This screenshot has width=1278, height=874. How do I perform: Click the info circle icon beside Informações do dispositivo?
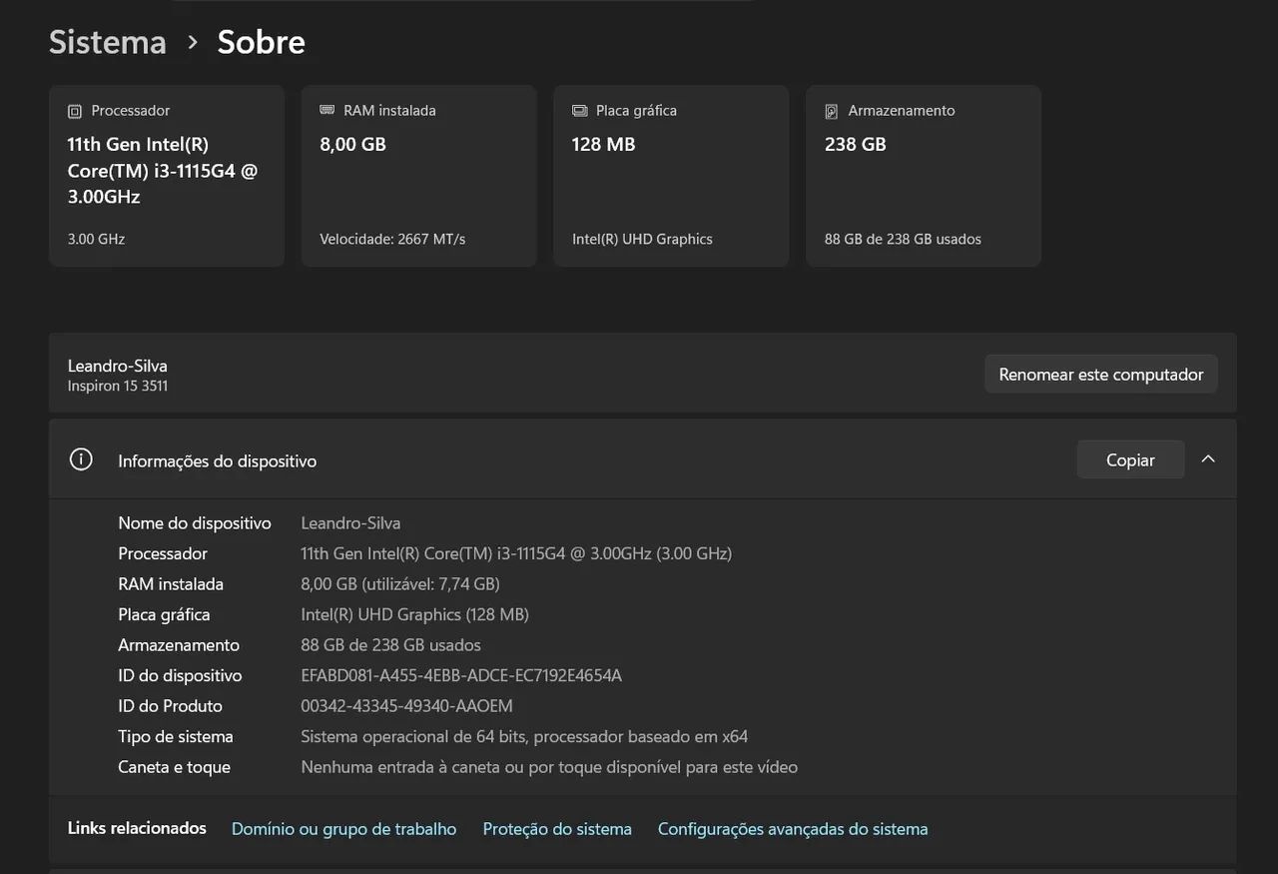pos(81,459)
